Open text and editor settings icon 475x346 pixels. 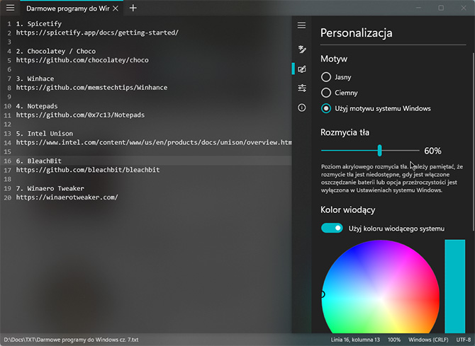[302, 49]
